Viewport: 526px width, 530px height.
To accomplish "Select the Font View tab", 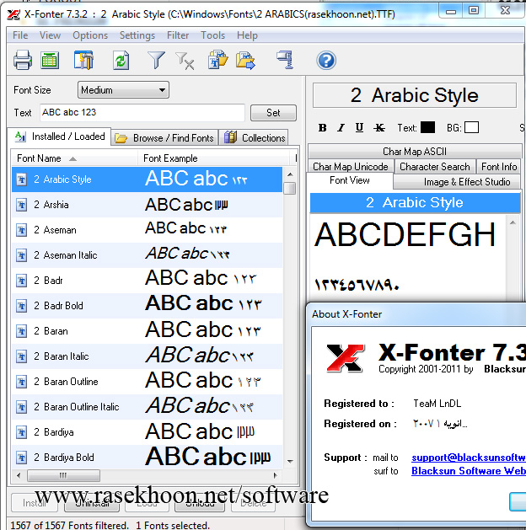I will 350,180.
